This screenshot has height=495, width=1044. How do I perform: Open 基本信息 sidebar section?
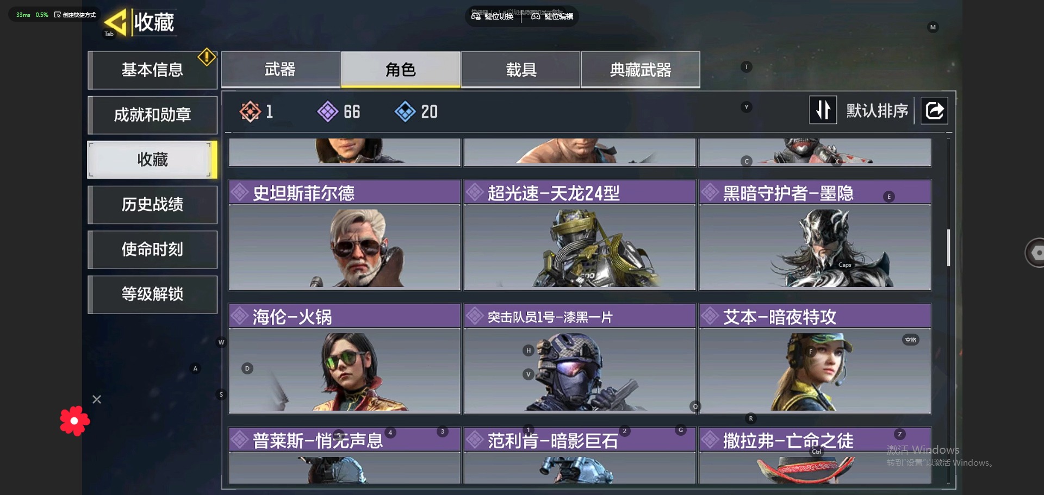(152, 70)
